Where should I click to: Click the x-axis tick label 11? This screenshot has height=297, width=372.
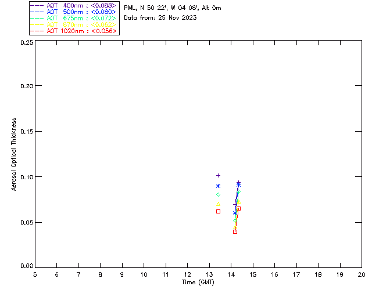coord(166,274)
